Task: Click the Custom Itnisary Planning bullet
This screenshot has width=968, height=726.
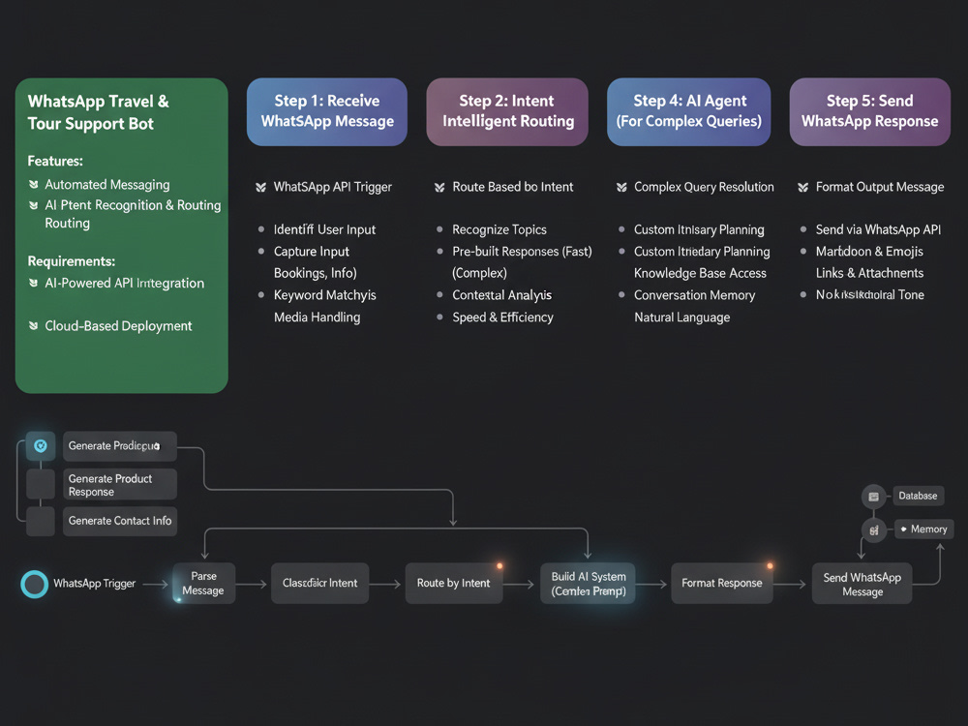Action: (x=699, y=229)
